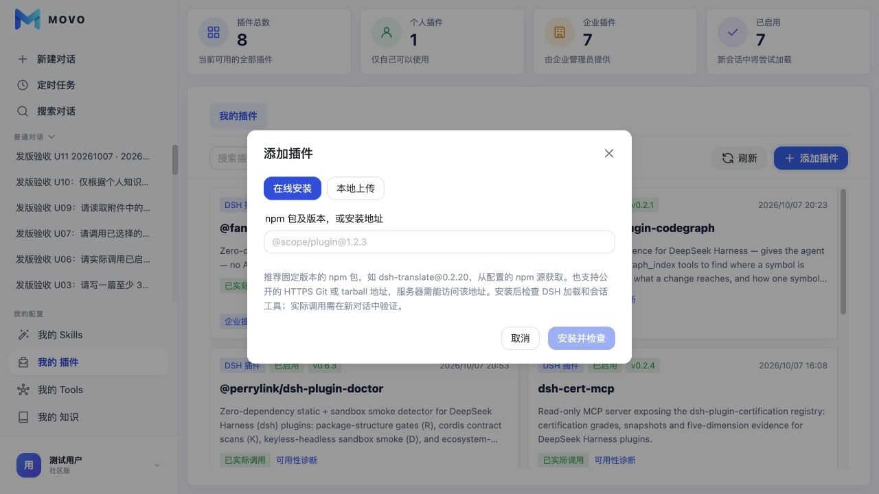Open conversation 发版验收 U10
The image size is (879, 494).
tap(82, 183)
